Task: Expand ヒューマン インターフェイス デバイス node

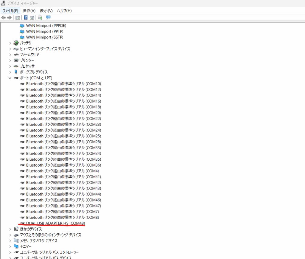Action: [x=10, y=49]
